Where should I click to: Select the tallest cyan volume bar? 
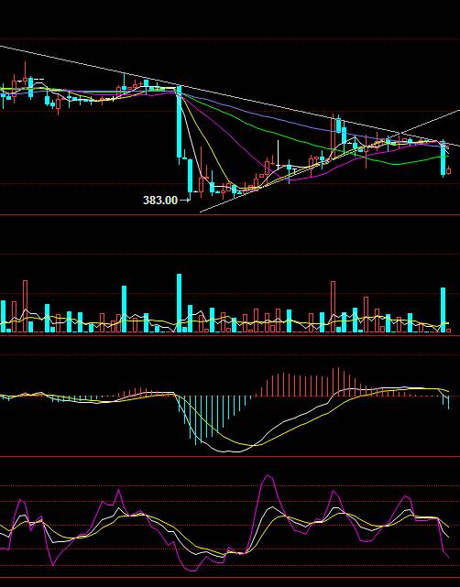pos(179,303)
